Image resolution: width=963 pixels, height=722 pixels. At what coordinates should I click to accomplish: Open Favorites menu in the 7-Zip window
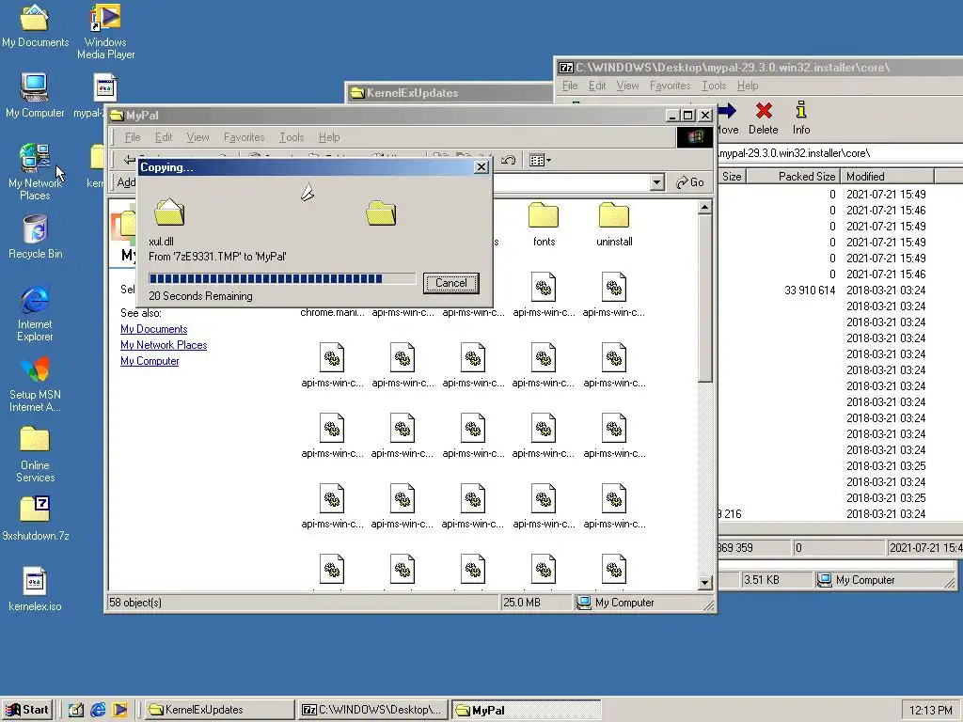click(x=670, y=86)
